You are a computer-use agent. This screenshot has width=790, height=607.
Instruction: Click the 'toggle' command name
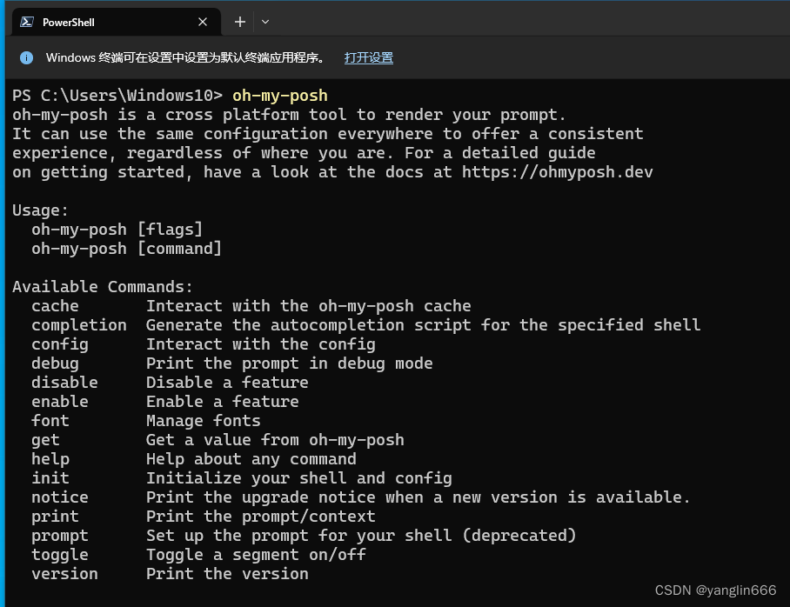coord(60,555)
